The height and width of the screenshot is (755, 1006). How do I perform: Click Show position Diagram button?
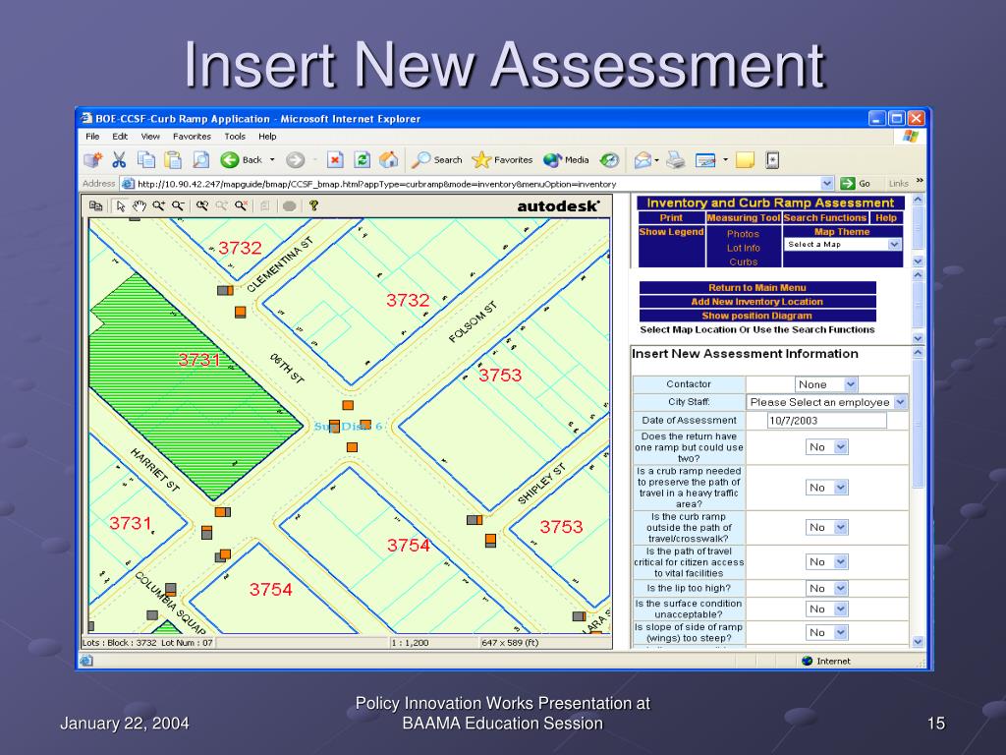click(x=757, y=316)
